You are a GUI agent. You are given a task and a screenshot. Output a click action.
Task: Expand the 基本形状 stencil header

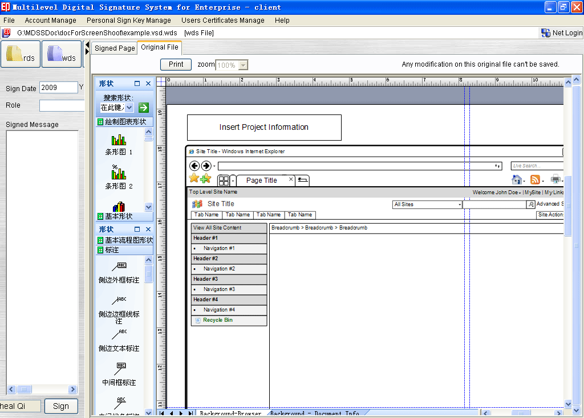coord(124,216)
